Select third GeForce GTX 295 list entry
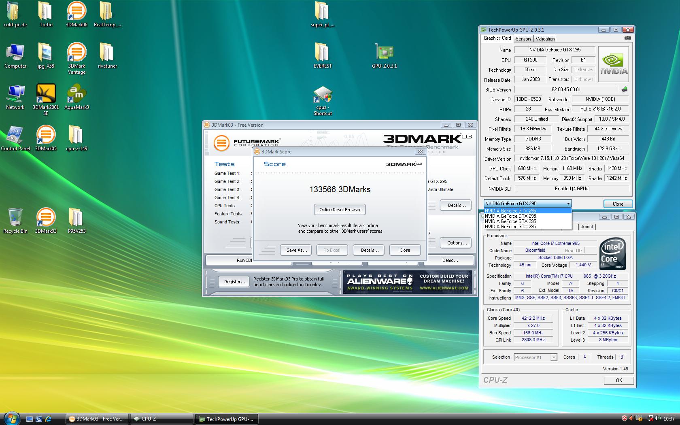The width and height of the screenshot is (680, 425). click(x=527, y=221)
